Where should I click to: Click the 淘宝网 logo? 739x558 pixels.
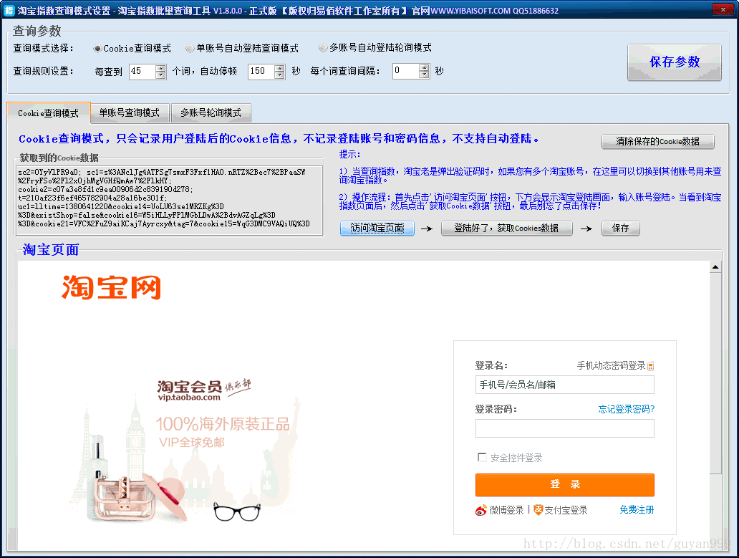tap(111, 287)
